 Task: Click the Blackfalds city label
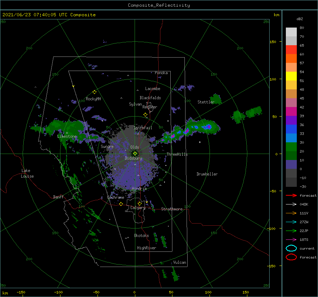(x=150, y=98)
